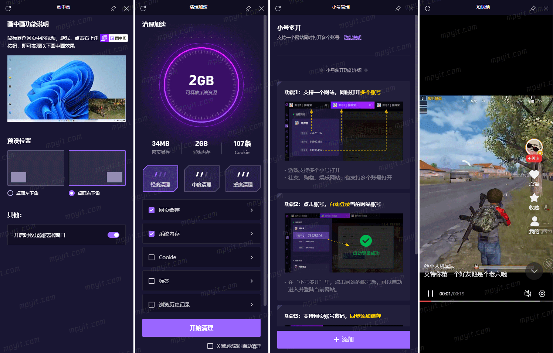The width and height of the screenshot is (553, 353).
Task: Pin the 短视频 panel
Action: pos(533,8)
